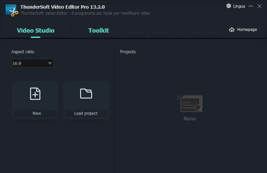Viewport: 267px width, 173px height.
Task: Click the Aspect ratio label
Action: [23, 52]
